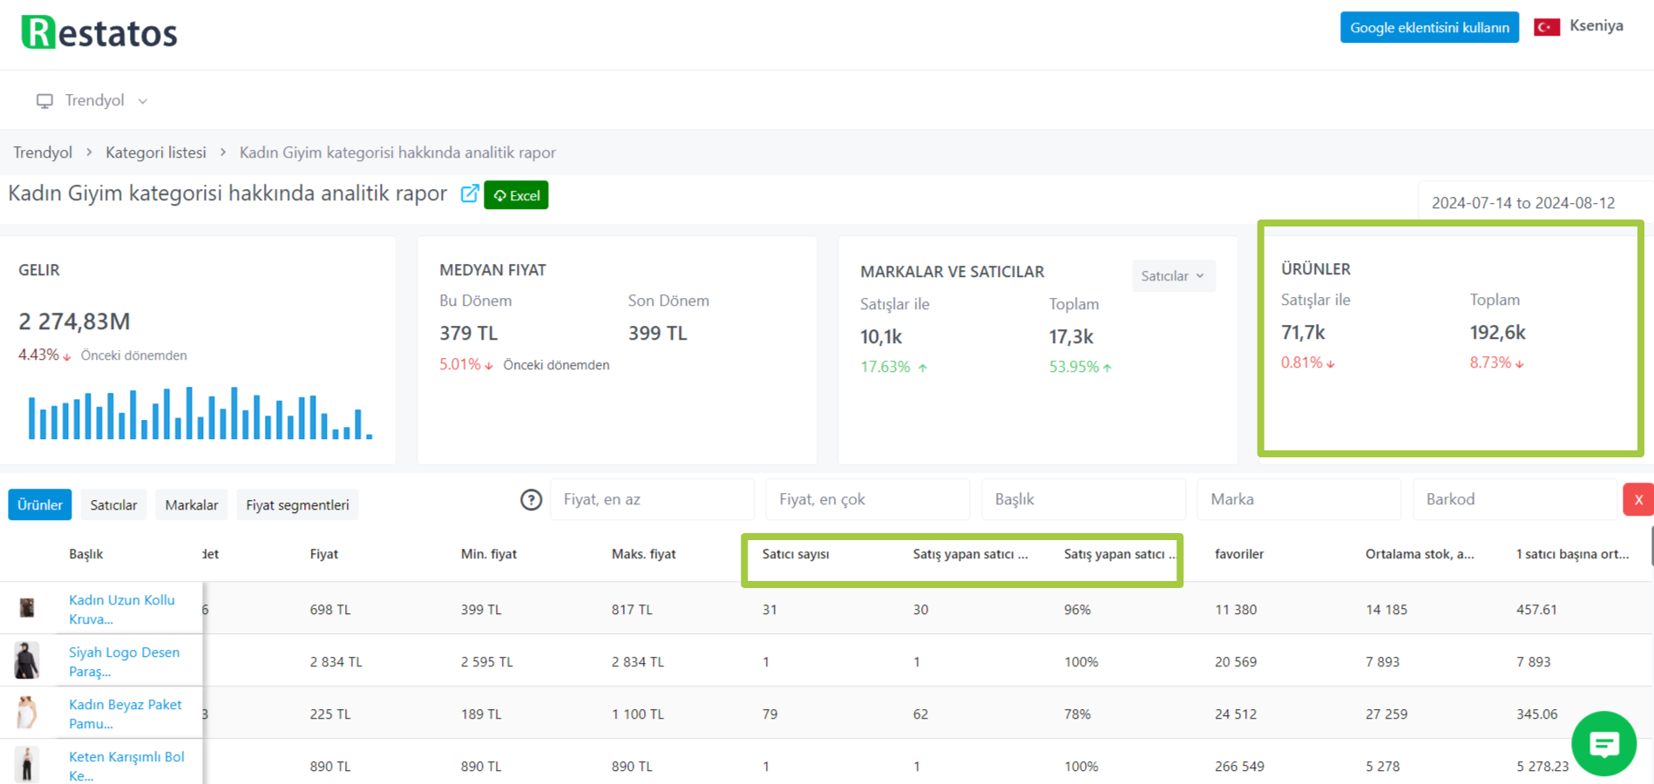Screen dimensions: 1654x784
Task: Open the Trendyol marketplace dropdown
Action: (92, 100)
